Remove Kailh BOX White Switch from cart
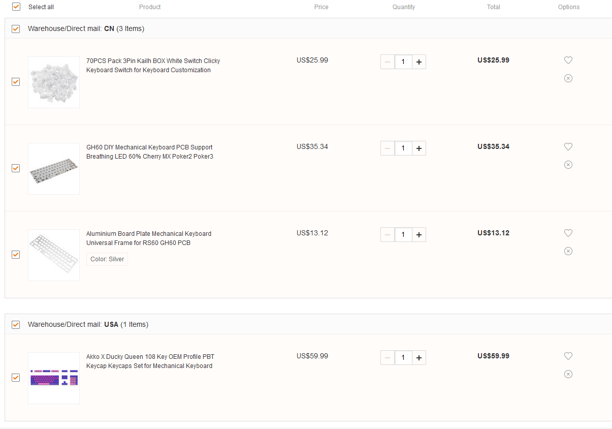This screenshot has height=429, width=612. 568,78
